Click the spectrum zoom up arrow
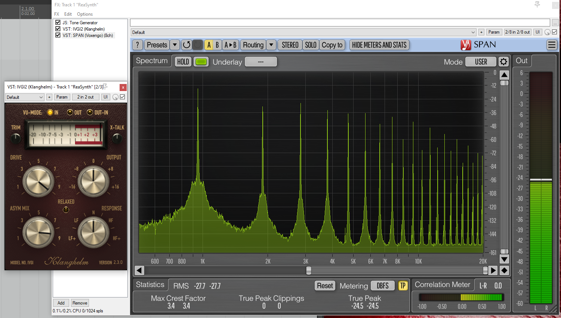This screenshot has width=561, height=318. 504,75
